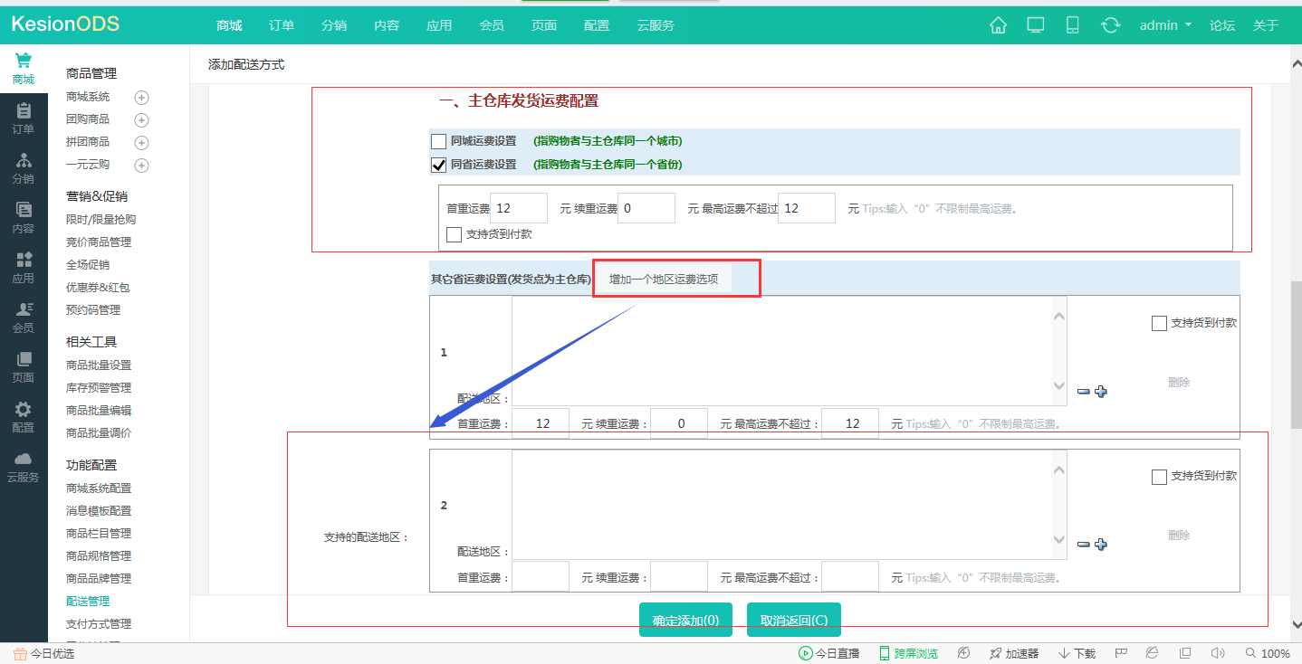The image size is (1302, 664).
Task: Expand the 拼团商品 plus button
Action: coord(141,143)
